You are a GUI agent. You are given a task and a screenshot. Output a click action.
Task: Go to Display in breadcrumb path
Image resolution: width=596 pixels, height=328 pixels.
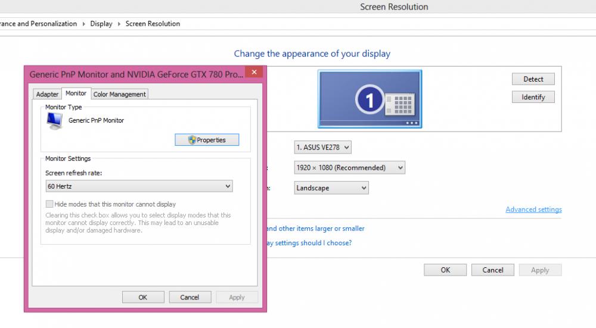(x=101, y=24)
